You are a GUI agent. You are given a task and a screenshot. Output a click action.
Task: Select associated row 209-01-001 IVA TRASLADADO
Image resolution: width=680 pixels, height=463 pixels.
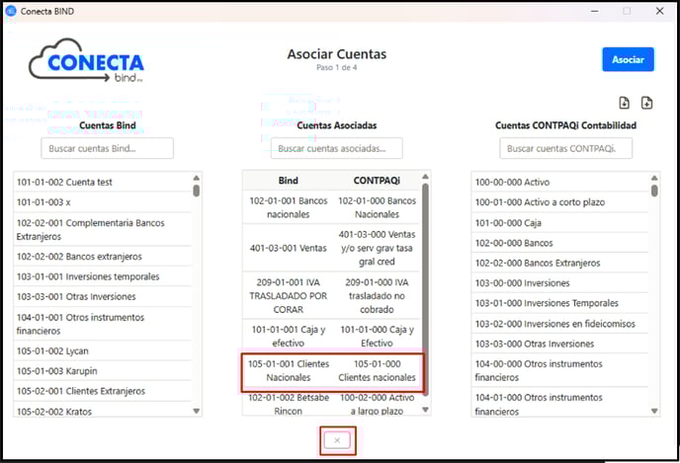(x=332, y=296)
